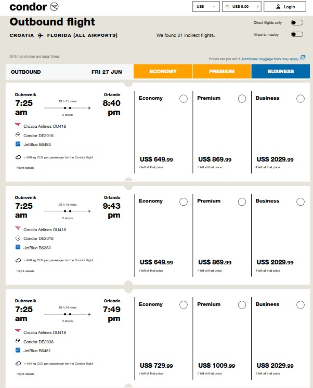Screen dimensions: 313x388
Task: Click Croatia Airlines logo in 8:40 pm flight
Action: (x=18, y=125)
